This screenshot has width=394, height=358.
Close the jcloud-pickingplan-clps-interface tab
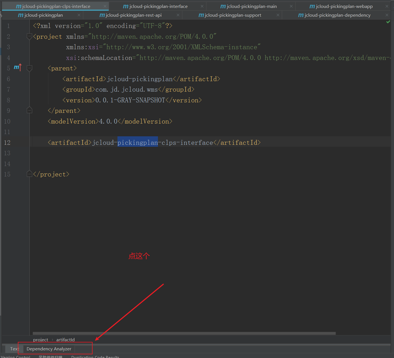point(105,6)
